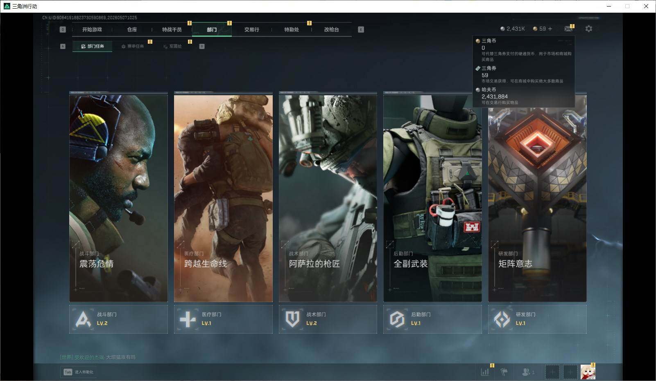
Task: Click the plus to add 三角券
Action: tap(550, 29)
